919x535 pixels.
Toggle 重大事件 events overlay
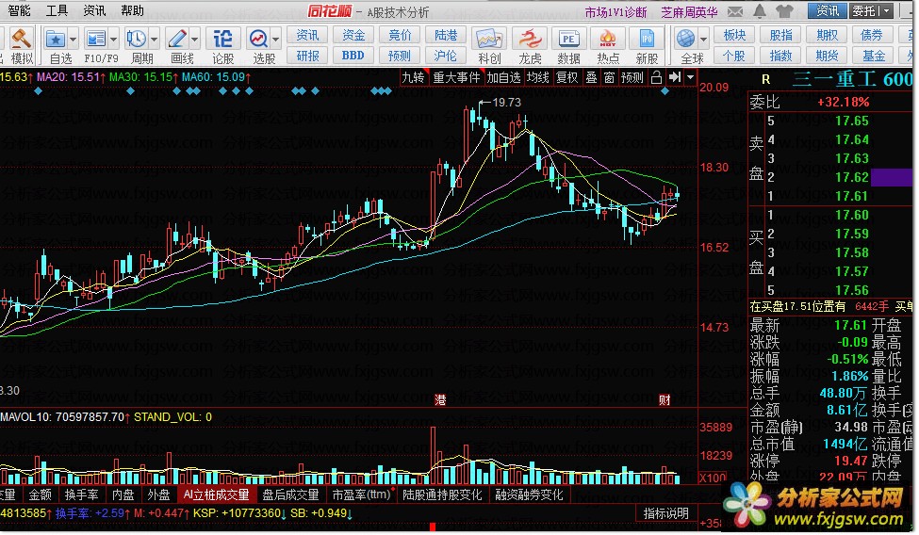[x=456, y=77]
